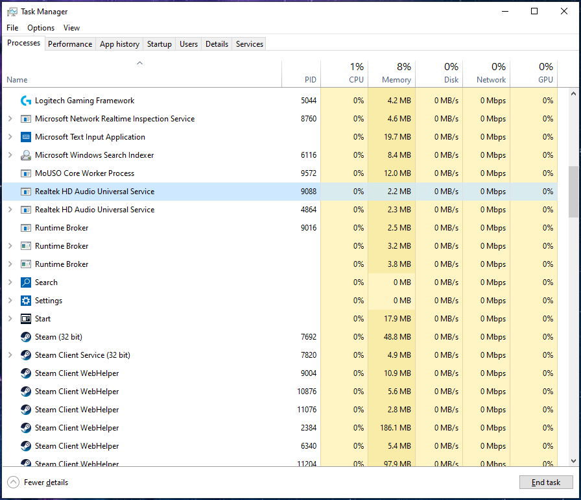Click the Realtek icon for PID 4864

pyautogui.click(x=26, y=210)
